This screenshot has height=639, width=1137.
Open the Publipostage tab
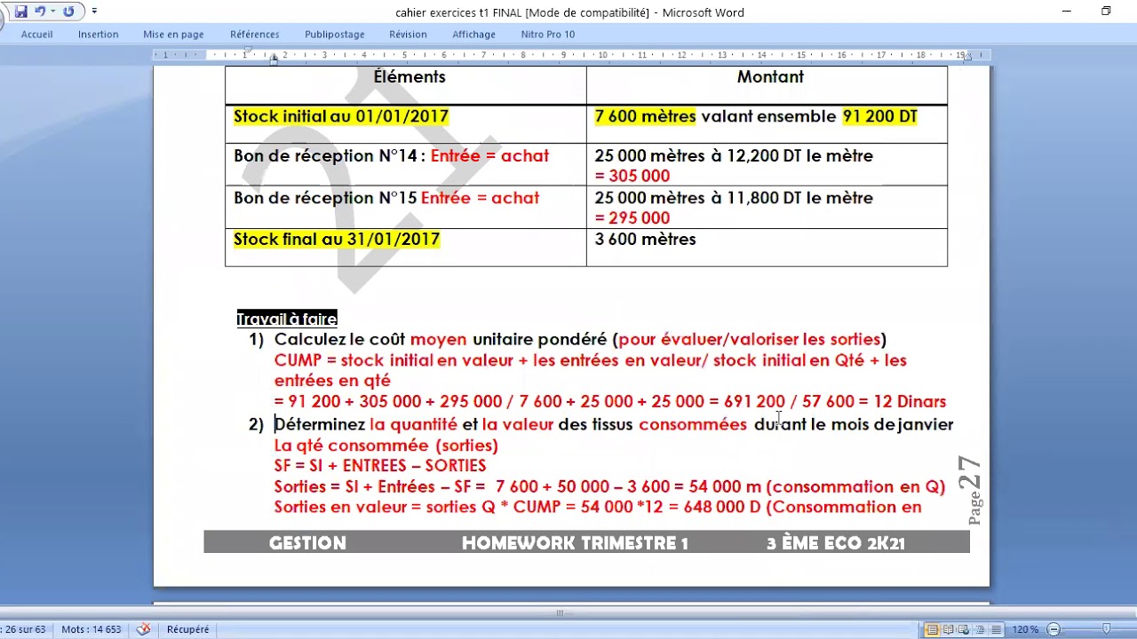tap(334, 35)
